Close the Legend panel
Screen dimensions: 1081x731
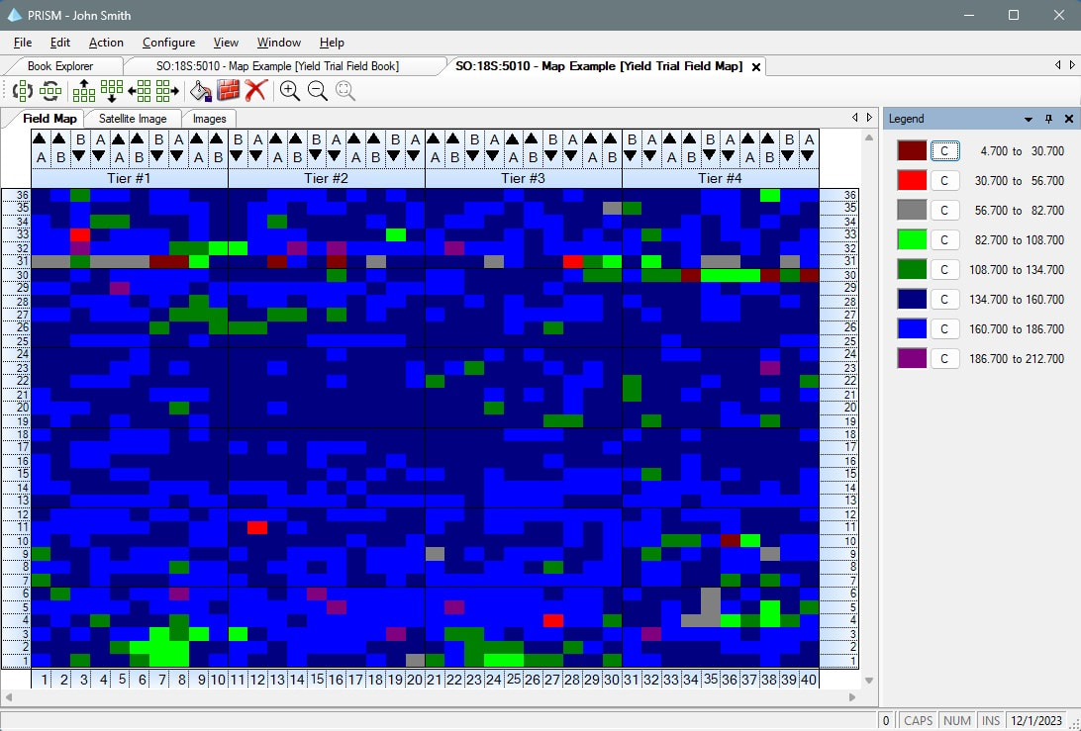pos(1069,119)
